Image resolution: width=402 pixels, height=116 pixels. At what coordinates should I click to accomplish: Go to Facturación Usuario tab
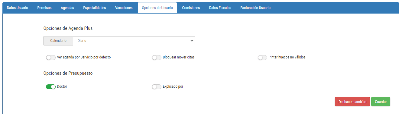click(255, 8)
